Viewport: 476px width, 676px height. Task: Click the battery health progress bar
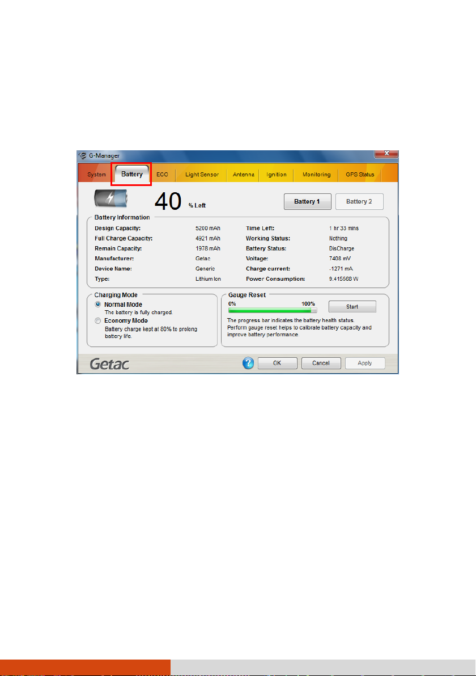273,310
